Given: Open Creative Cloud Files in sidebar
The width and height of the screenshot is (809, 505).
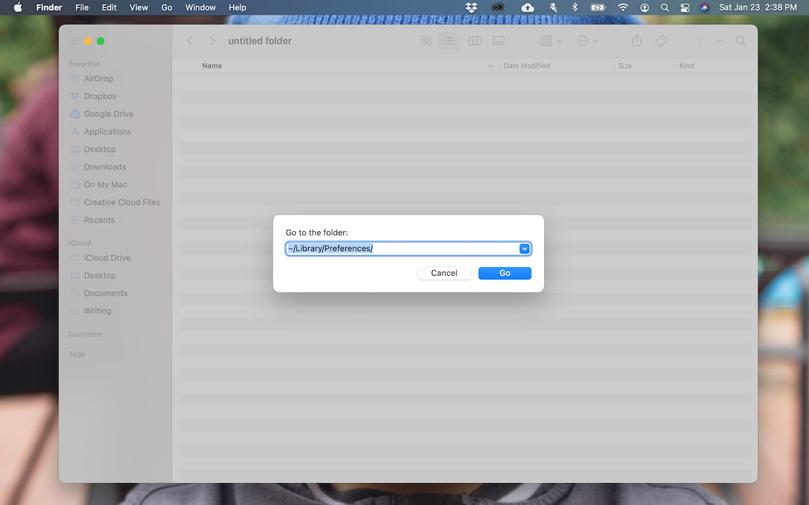Looking at the screenshot, I should [122, 202].
